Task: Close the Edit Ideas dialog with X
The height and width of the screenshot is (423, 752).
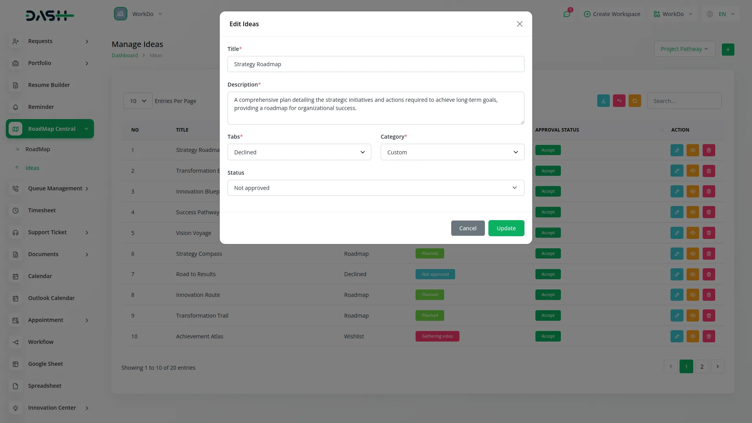Action: [x=519, y=24]
